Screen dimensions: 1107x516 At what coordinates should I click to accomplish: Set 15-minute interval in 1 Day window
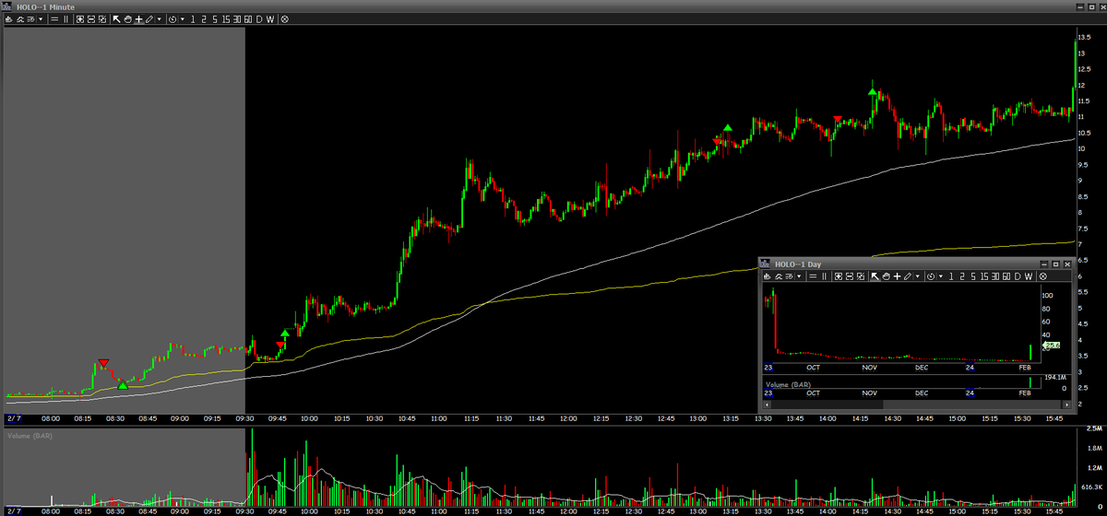pos(984,276)
